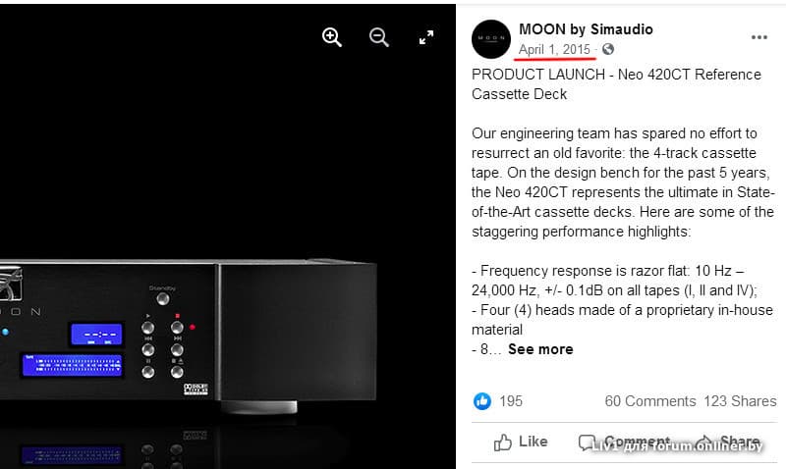Click the public globe audience icon
786x469 pixels.
(608, 49)
